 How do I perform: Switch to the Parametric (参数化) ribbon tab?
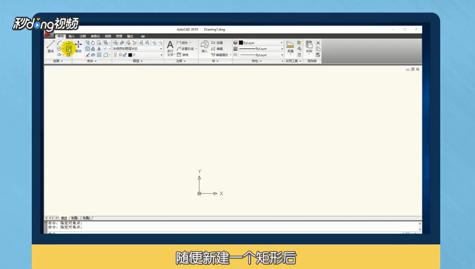95,36
